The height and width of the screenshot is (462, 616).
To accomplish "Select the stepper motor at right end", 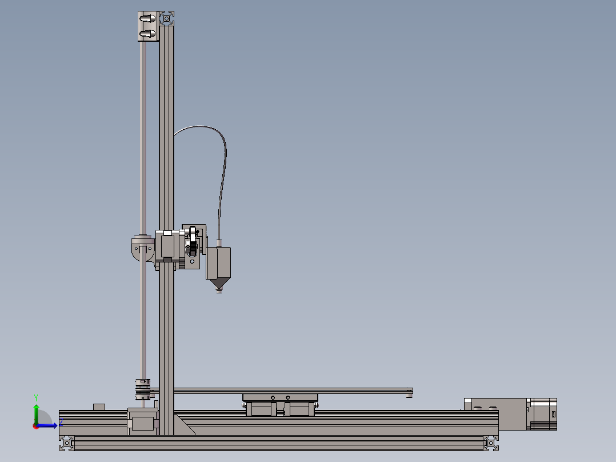I will [542, 414].
